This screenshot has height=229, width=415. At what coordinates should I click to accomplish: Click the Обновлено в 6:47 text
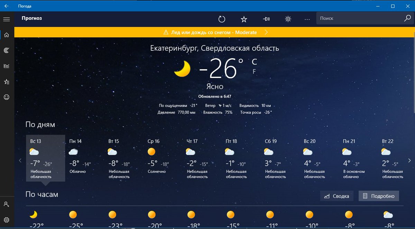coord(214,97)
